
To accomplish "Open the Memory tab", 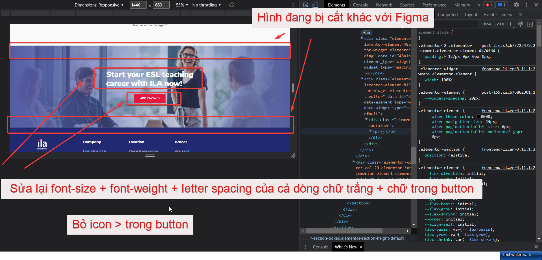I will [x=462, y=5].
